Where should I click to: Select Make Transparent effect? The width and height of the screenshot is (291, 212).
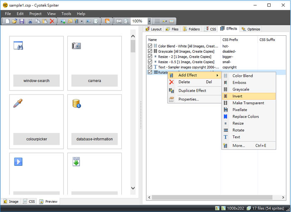click(249, 103)
